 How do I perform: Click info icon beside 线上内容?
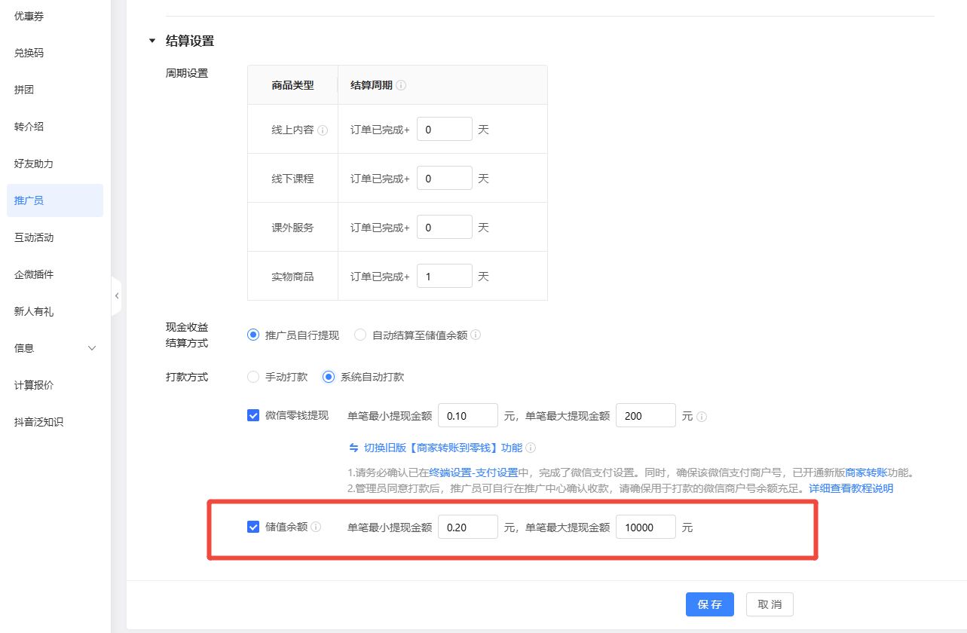323,130
